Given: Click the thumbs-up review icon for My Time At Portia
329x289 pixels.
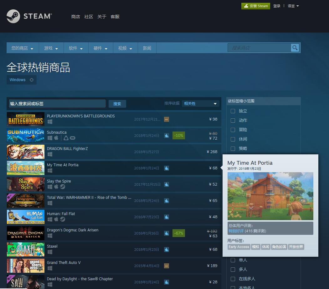Looking at the screenshot, I should pyautogui.click(x=167, y=168).
